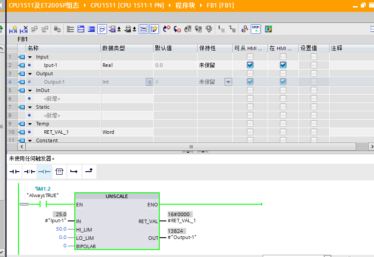This screenshot has width=374, height=257.
Task: Click the absolute/symbolic operands tag icon
Action: coord(112,29)
